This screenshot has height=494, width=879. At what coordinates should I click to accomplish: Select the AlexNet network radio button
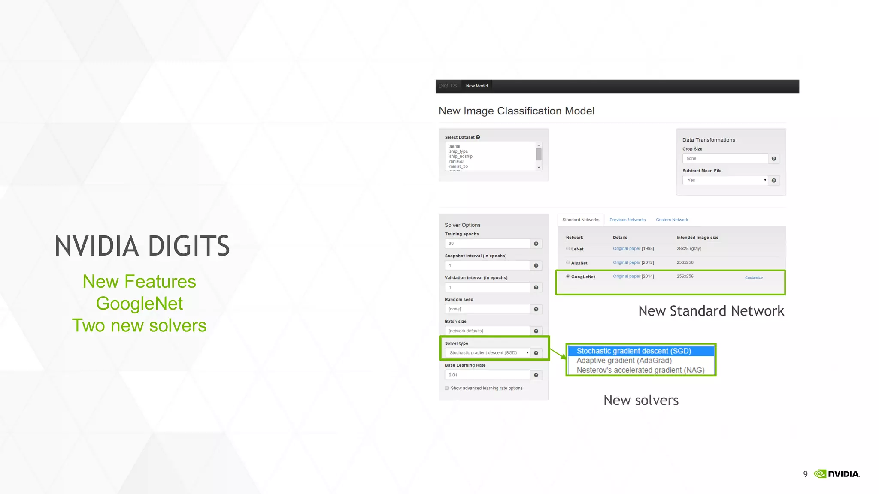[x=568, y=262]
